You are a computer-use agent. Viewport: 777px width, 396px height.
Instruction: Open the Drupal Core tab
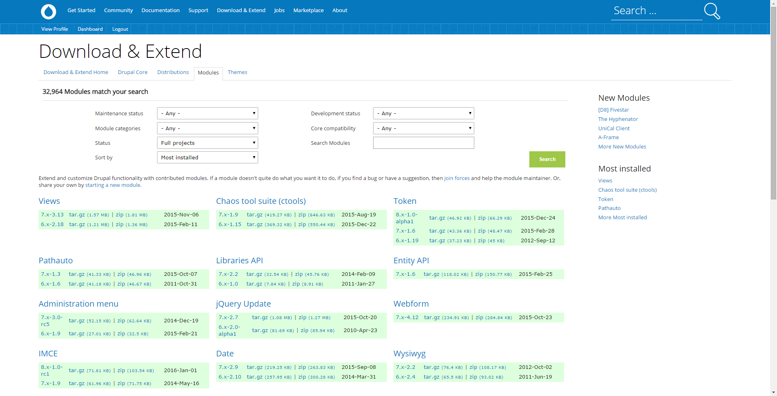133,72
